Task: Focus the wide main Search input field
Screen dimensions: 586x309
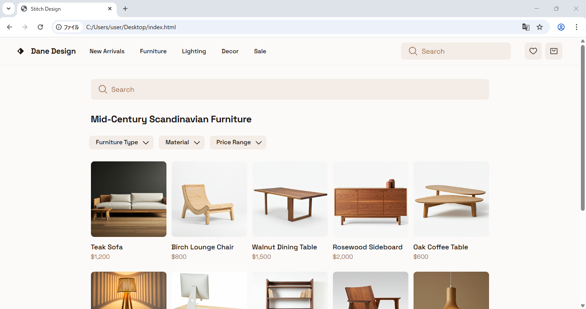Action: (x=290, y=89)
